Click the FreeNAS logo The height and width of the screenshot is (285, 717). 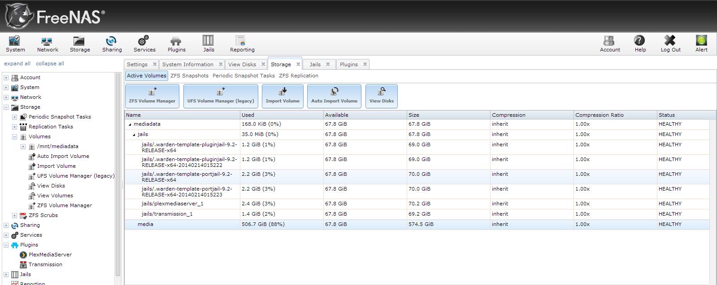pos(55,16)
